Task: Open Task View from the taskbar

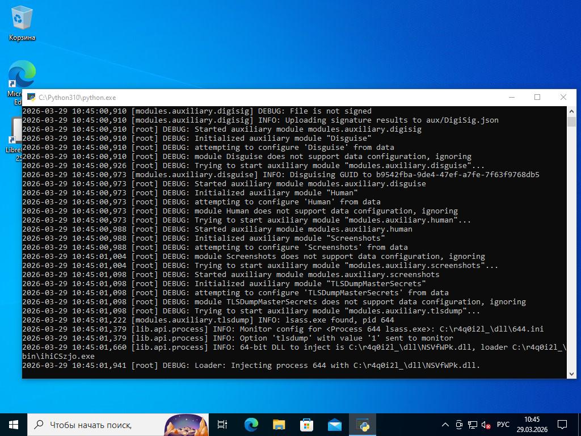Action: (222, 424)
